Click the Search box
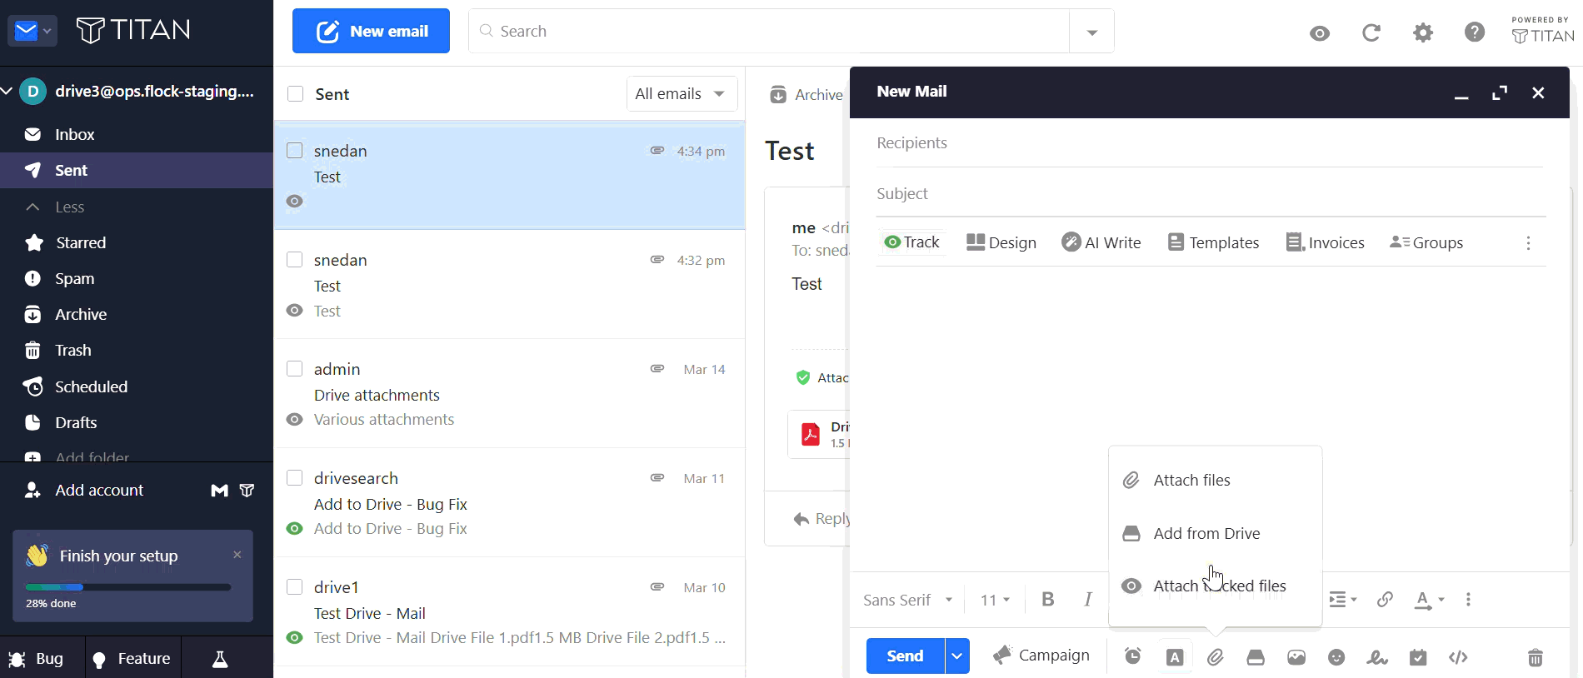The image size is (1583, 678). tap(770, 32)
